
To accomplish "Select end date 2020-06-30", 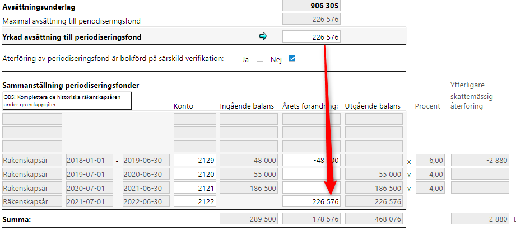I will coord(146,174).
